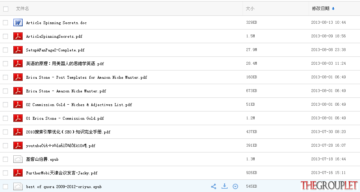The height and width of the screenshot is (192, 360).
Task: Check box for best of quora 2009-2012 epub
Action: point(5,187)
